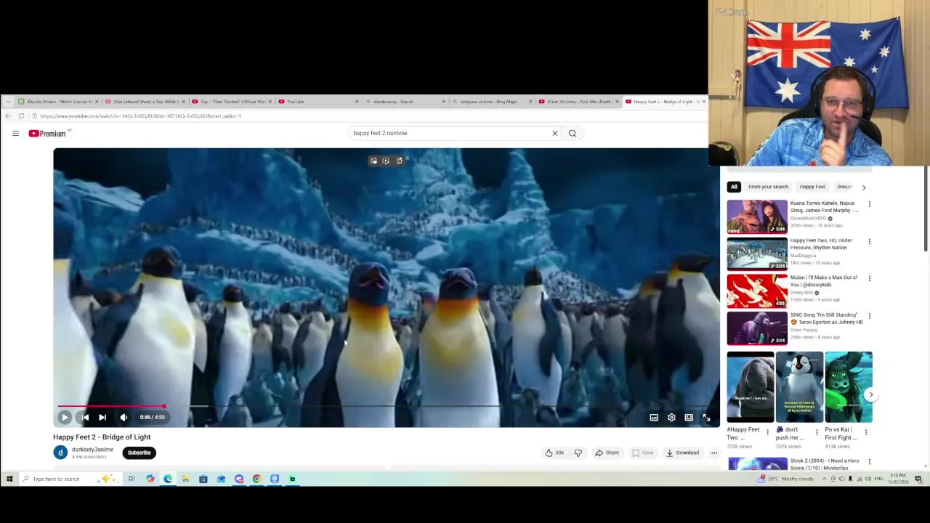Select the 'All' filter chip
This screenshot has height=523, width=930.
pyautogui.click(x=734, y=187)
